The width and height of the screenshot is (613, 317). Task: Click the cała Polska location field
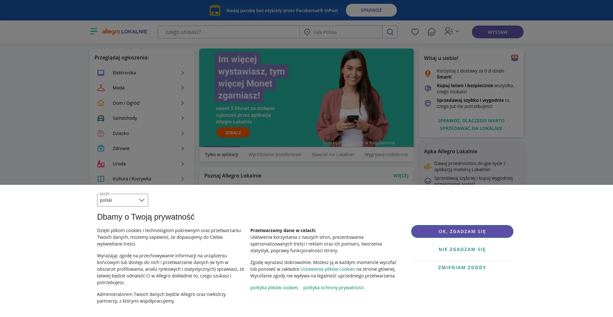click(341, 32)
